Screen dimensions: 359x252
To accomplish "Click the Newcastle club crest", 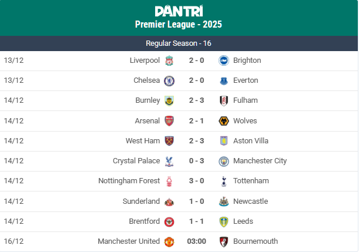I will pos(223,201).
